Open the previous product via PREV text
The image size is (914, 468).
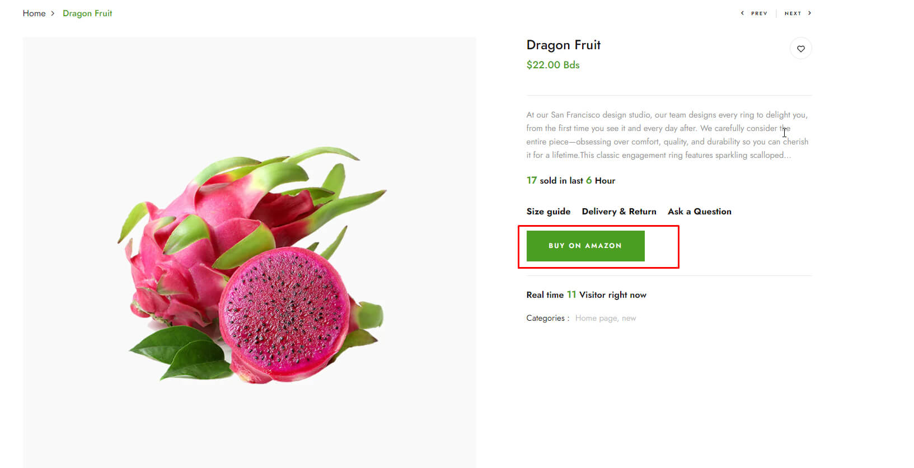coord(759,13)
